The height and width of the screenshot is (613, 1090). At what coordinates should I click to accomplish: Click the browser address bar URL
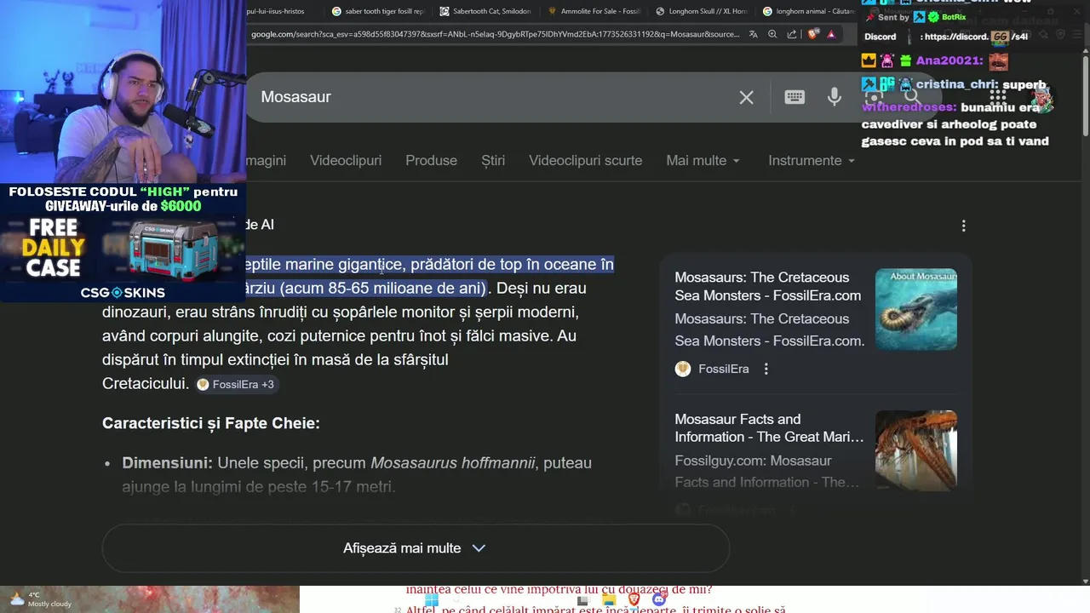(495, 34)
